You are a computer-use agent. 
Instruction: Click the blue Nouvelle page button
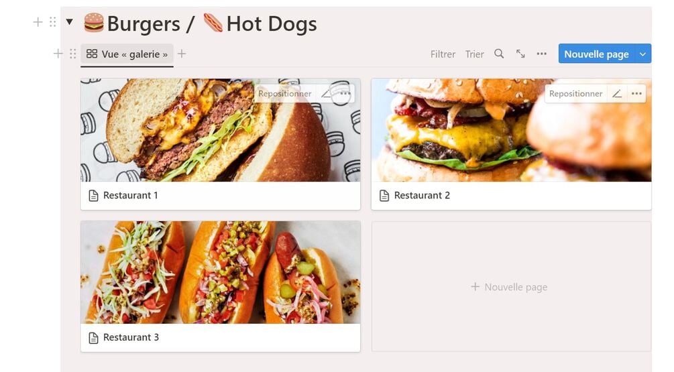(x=596, y=54)
